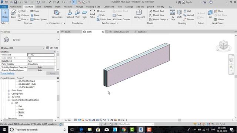This screenshot has height=133, width=237.
Task: Place an Isolated foundation
Action: pyautogui.click(x=70, y=14)
